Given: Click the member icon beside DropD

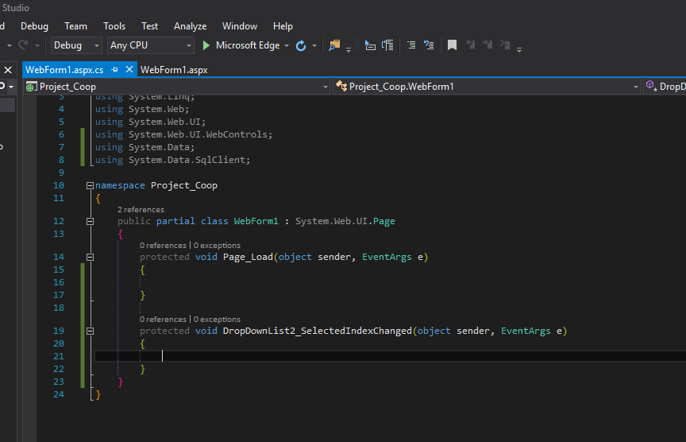Looking at the screenshot, I should point(651,85).
